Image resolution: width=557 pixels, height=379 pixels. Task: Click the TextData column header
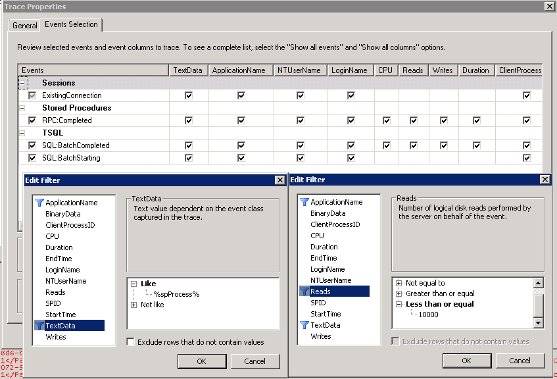point(188,70)
